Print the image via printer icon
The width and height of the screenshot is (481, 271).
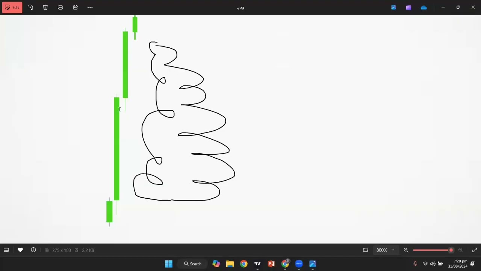pyautogui.click(x=60, y=7)
